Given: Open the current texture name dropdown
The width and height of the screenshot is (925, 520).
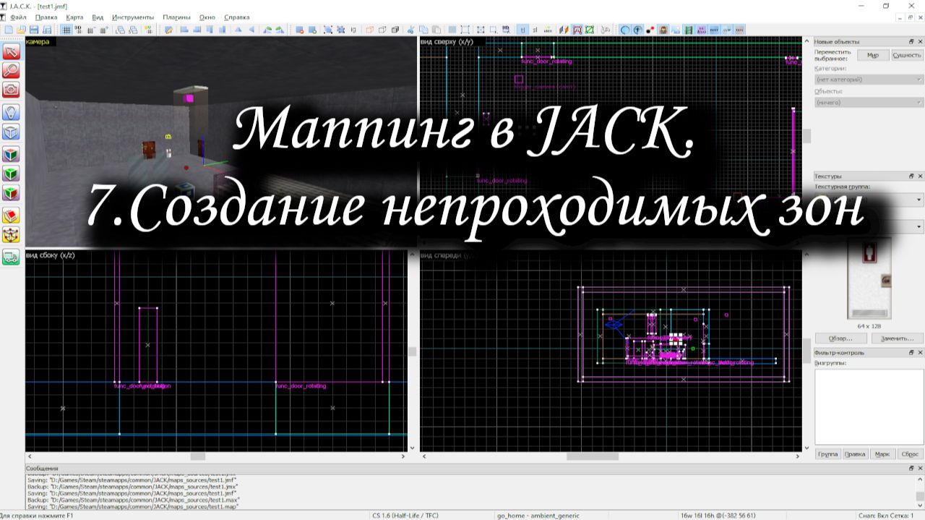Looking at the screenshot, I should point(869,227).
